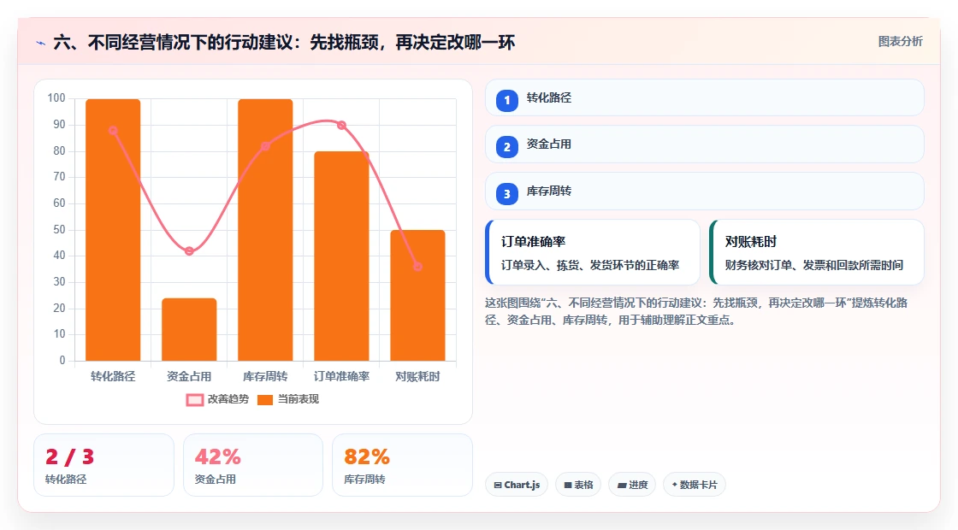Viewport: 958px width, 530px height.
Task: Click the 100 y-axis value
Action: pyautogui.click(x=56, y=98)
